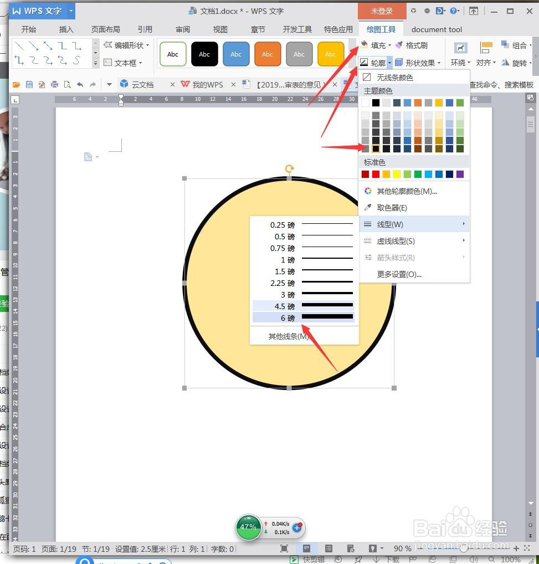Switch to the 审阅 (Review) ribbon tab
The height and width of the screenshot is (564, 539).
click(x=183, y=29)
